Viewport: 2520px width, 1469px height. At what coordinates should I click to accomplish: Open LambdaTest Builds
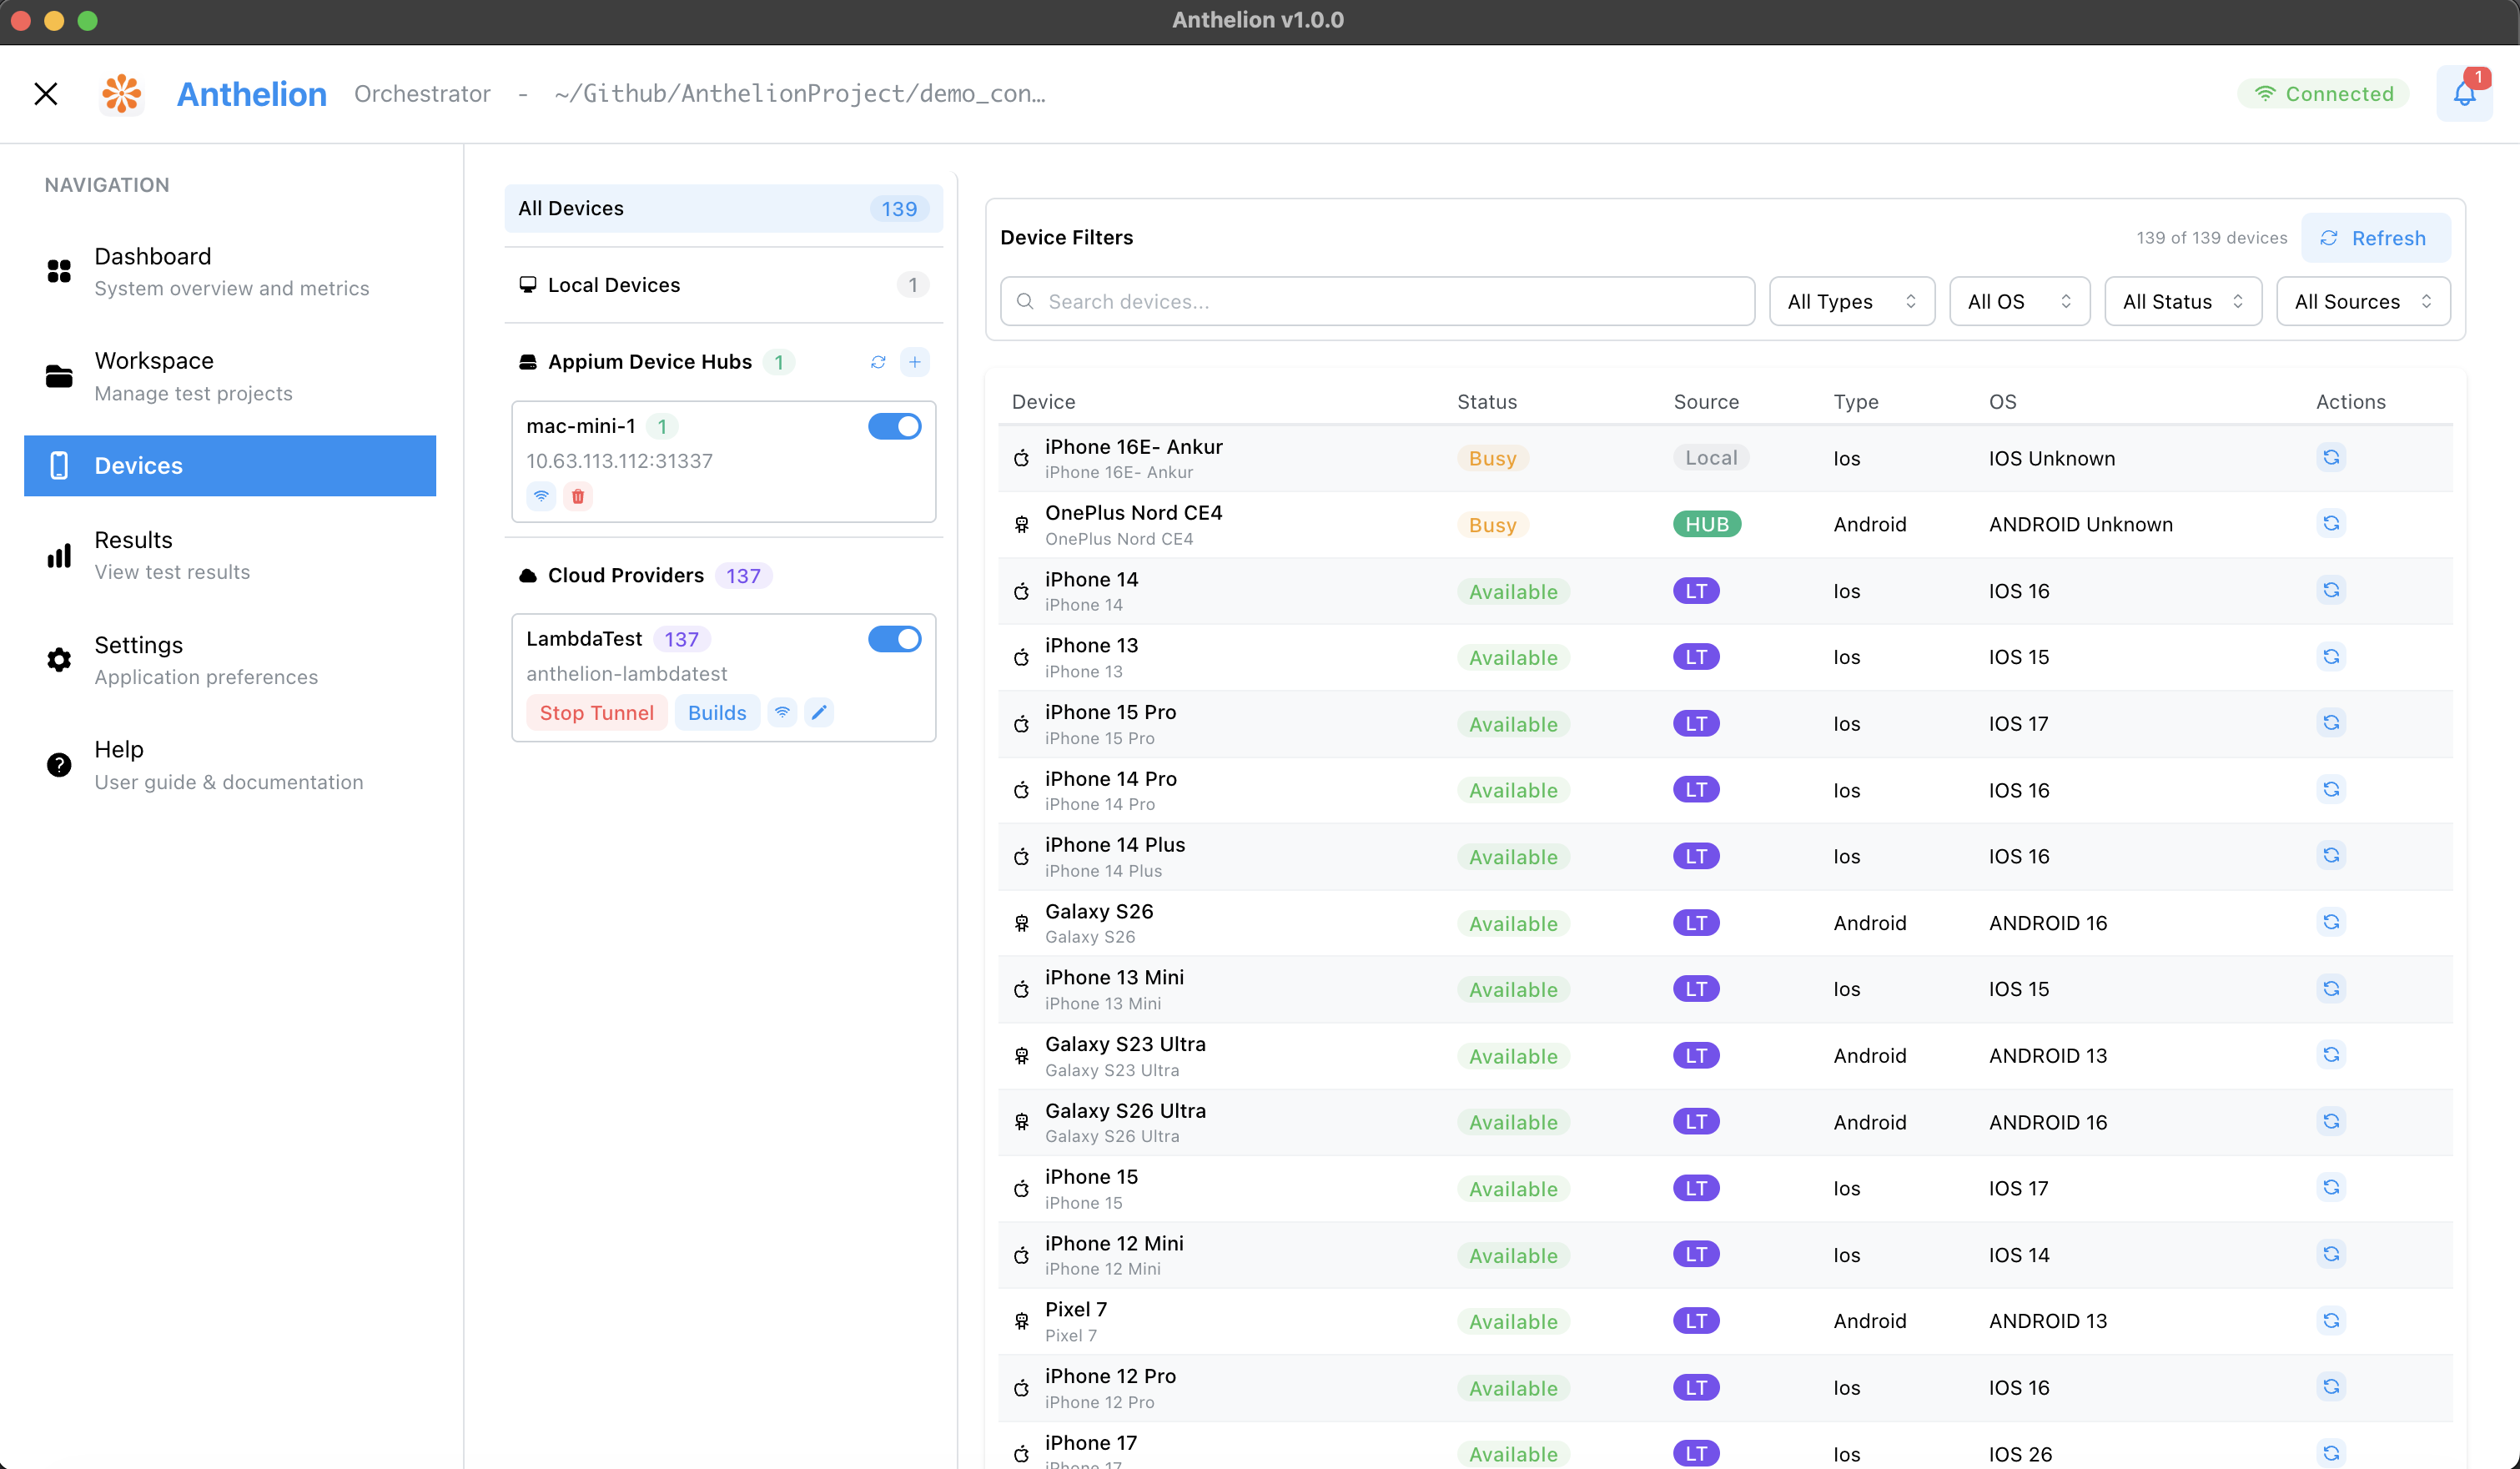pos(716,712)
